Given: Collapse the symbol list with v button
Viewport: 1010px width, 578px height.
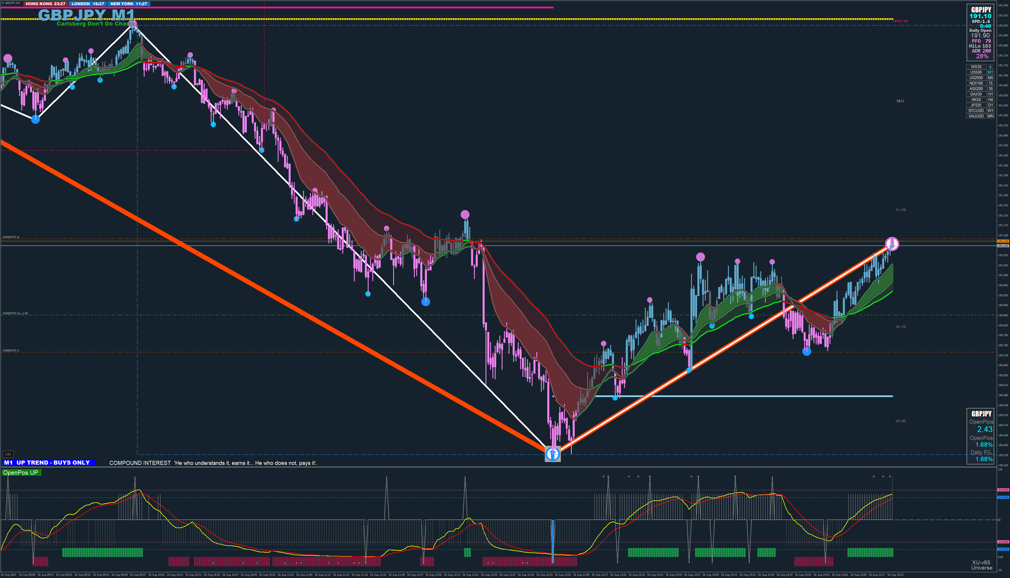Looking at the screenshot, I should [991, 67].
